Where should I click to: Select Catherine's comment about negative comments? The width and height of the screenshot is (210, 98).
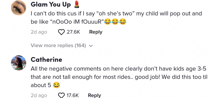pyautogui.click(x=119, y=77)
